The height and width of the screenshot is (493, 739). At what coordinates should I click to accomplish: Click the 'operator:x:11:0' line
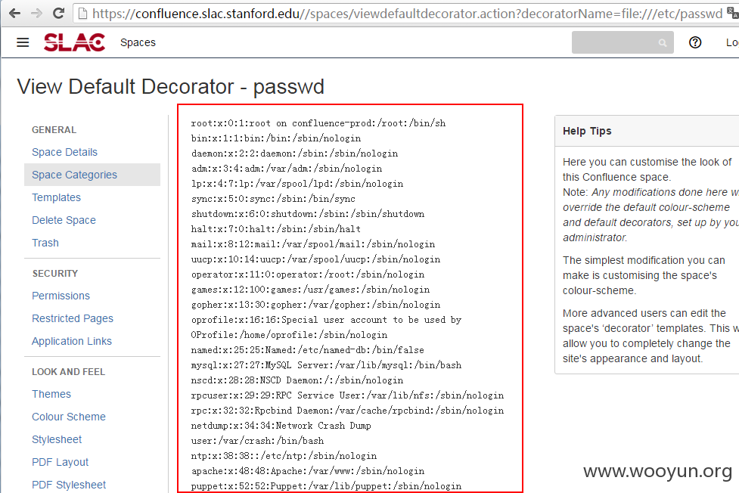[x=308, y=274]
